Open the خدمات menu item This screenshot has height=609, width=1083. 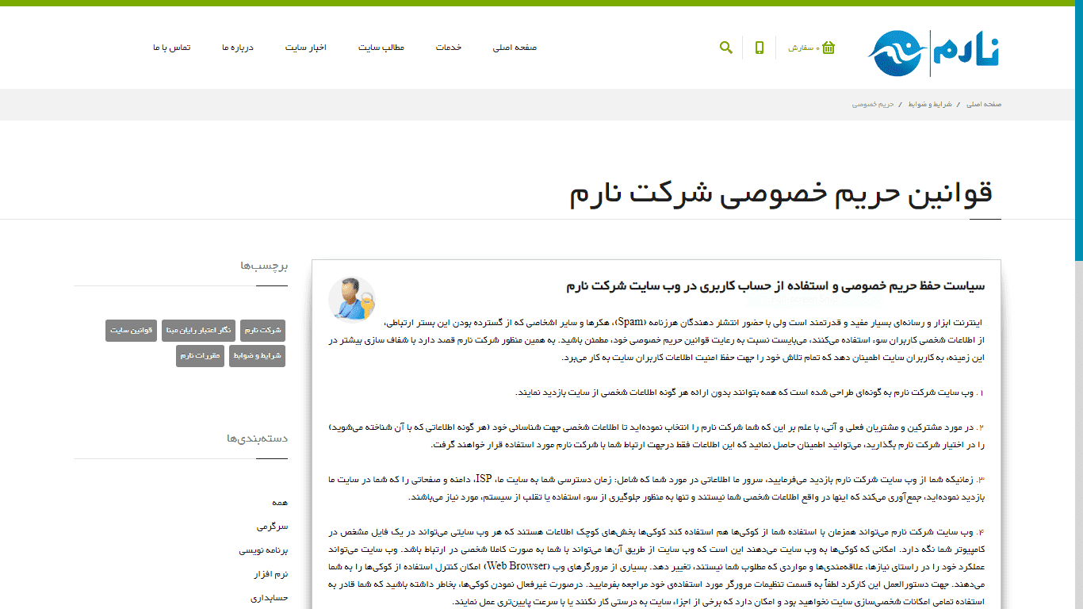pyautogui.click(x=448, y=48)
